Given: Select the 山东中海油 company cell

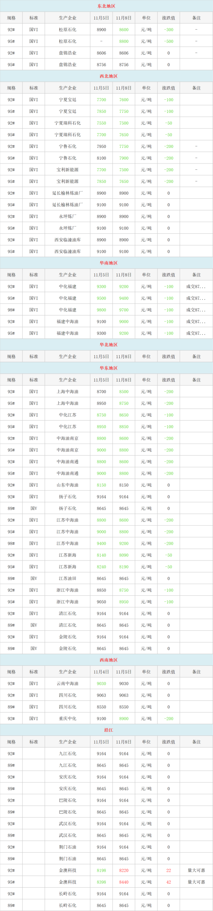Looking at the screenshot, I should coord(67,485).
